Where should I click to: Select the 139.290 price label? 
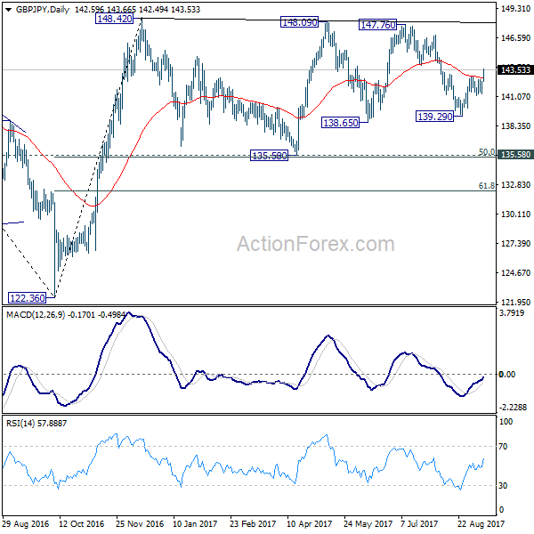tap(435, 117)
